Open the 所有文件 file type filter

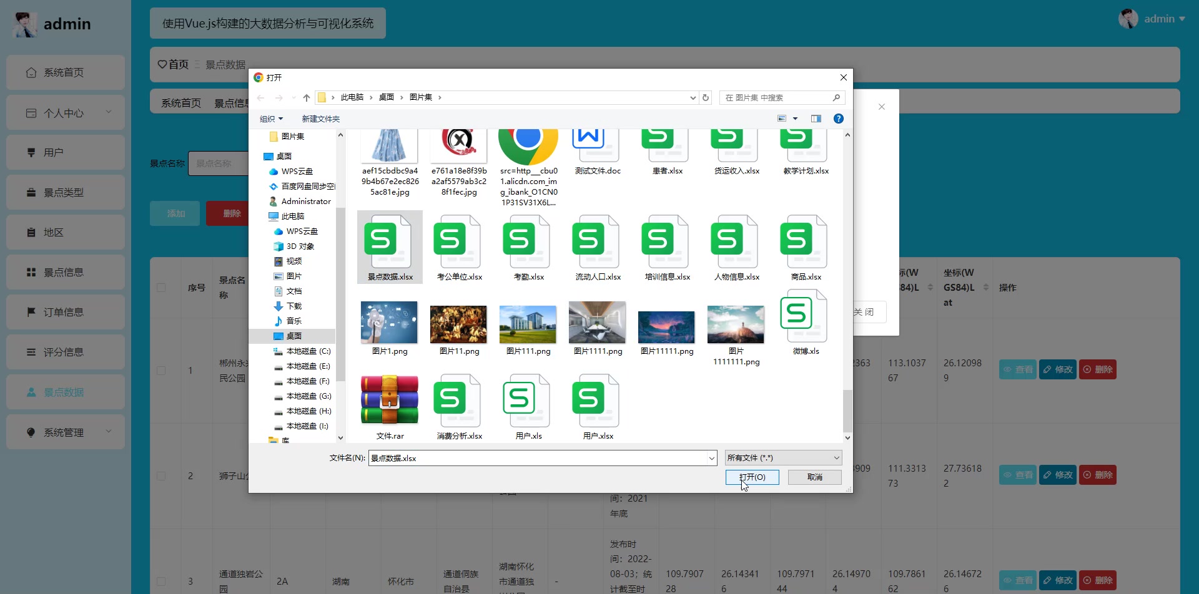pos(783,458)
